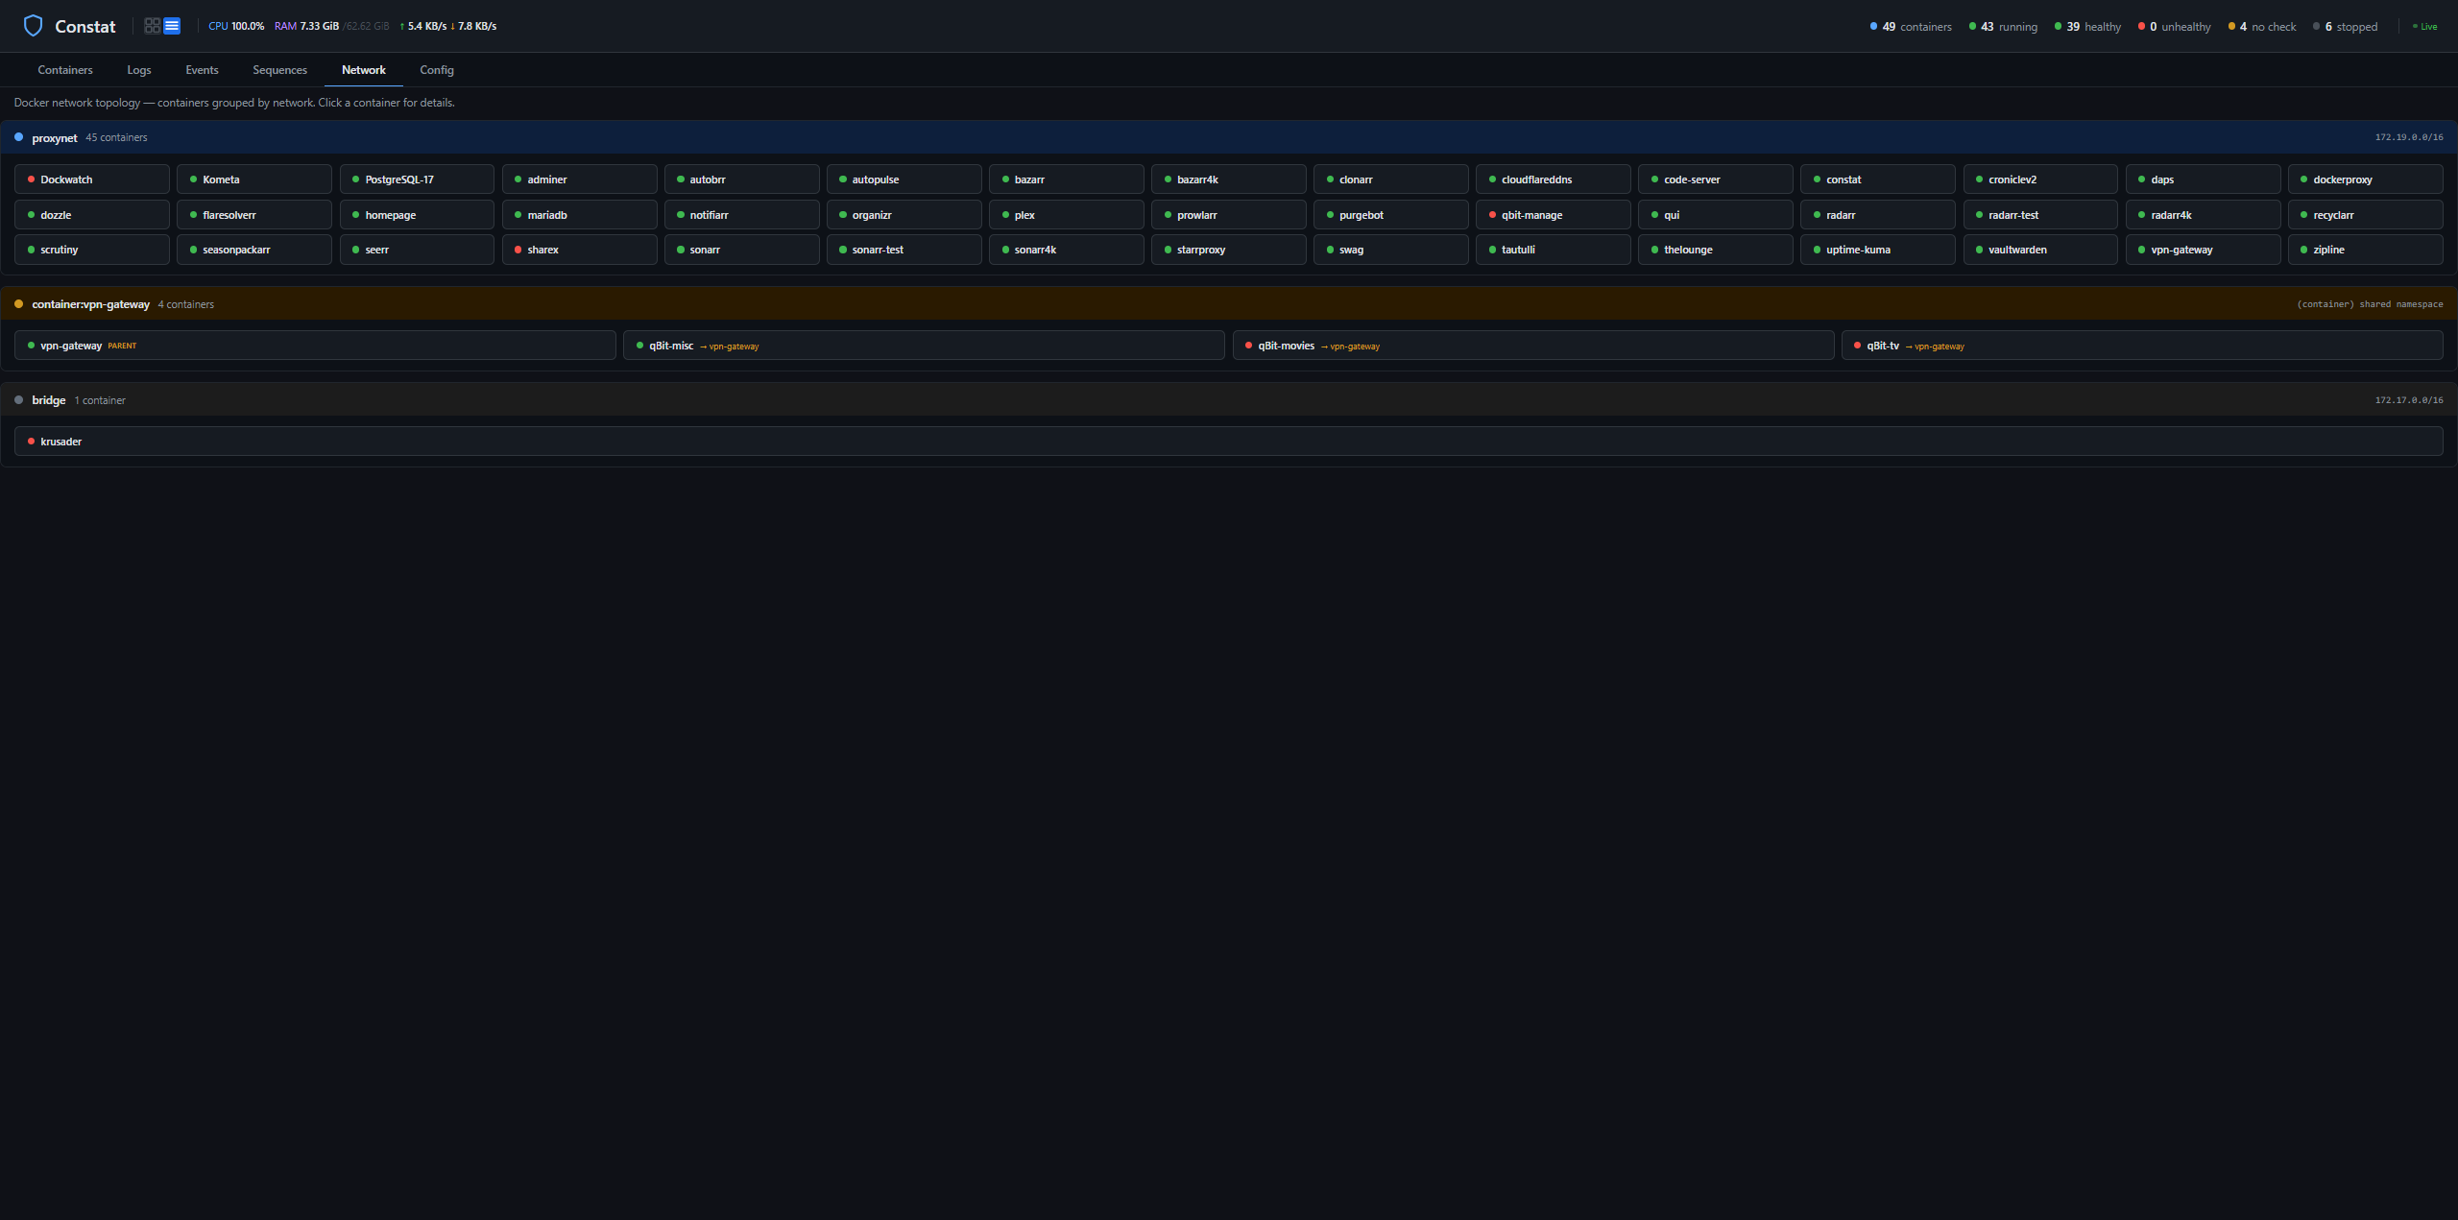
Task: Open the swag container details
Action: 1390,250
